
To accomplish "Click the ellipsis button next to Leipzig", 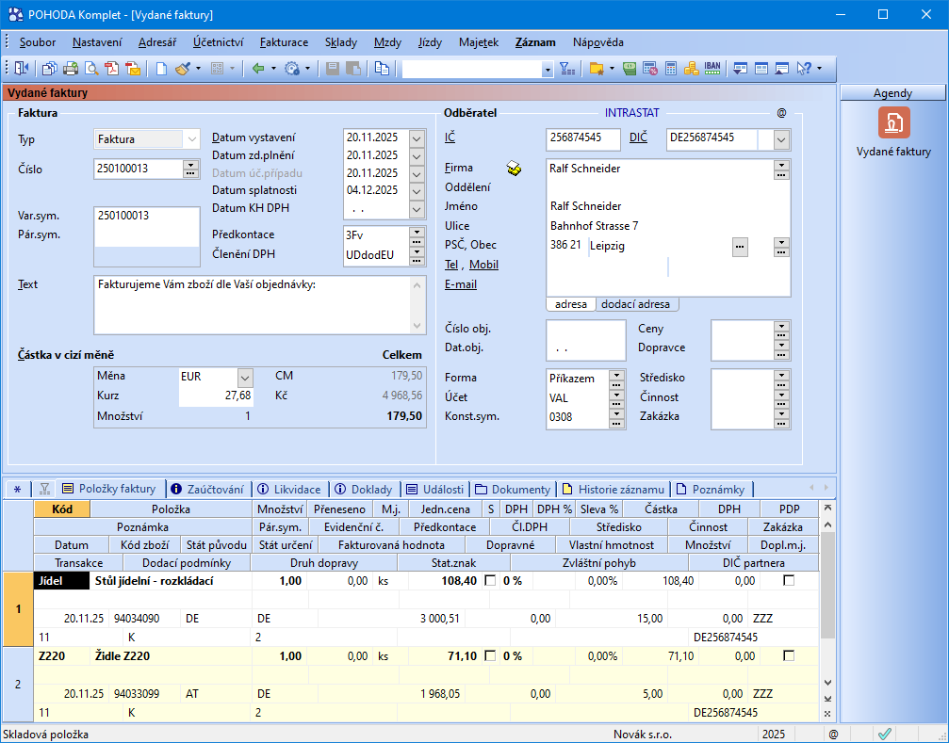I will [740, 247].
